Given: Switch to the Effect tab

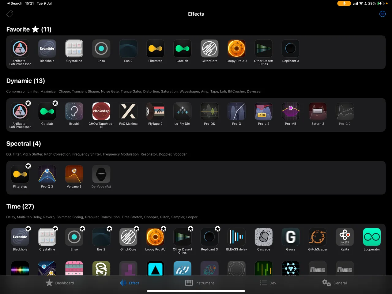Looking at the screenshot, I should (130, 283).
